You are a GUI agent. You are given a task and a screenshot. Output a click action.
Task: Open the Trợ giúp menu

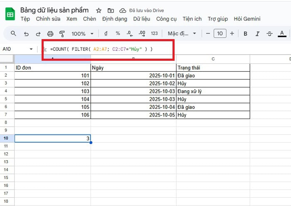[218, 19]
